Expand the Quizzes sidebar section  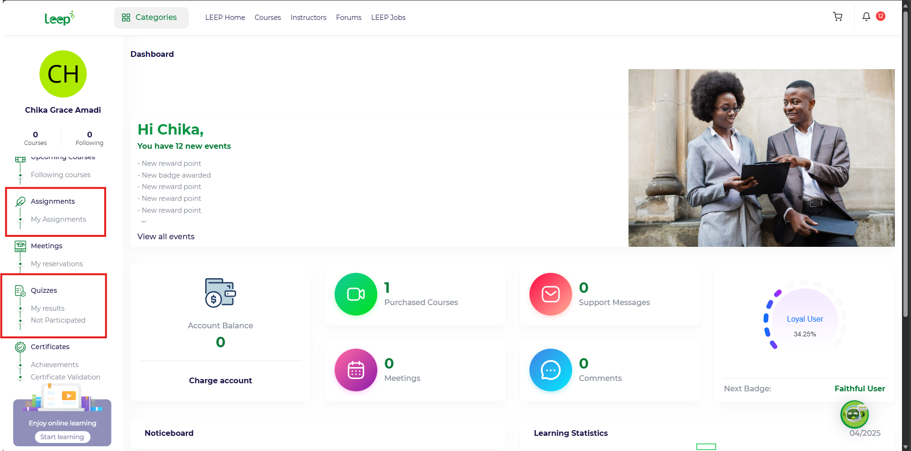coord(44,290)
